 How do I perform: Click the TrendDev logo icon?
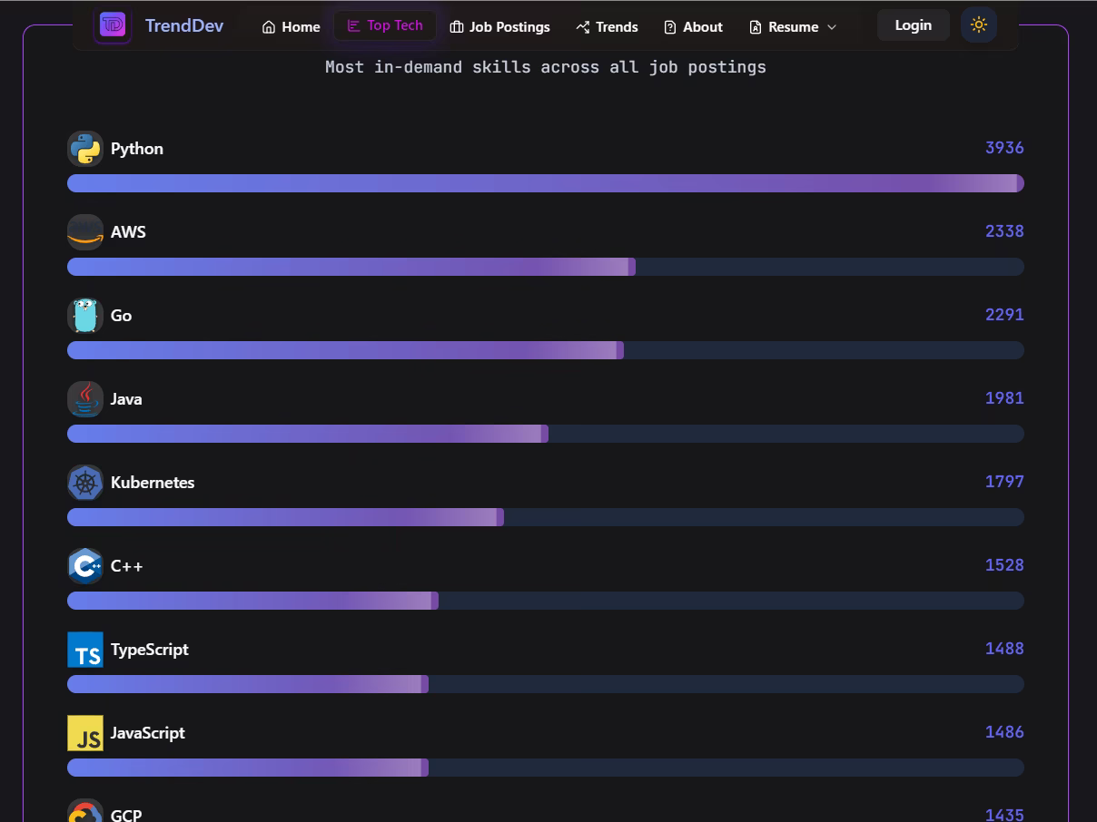pyautogui.click(x=113, y=25)
